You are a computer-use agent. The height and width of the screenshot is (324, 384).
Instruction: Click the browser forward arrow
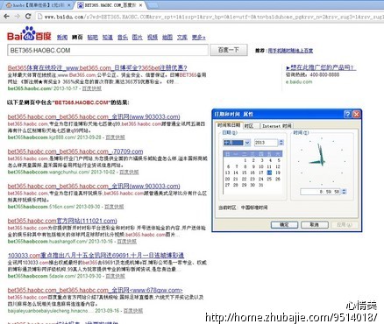point(18,17)
